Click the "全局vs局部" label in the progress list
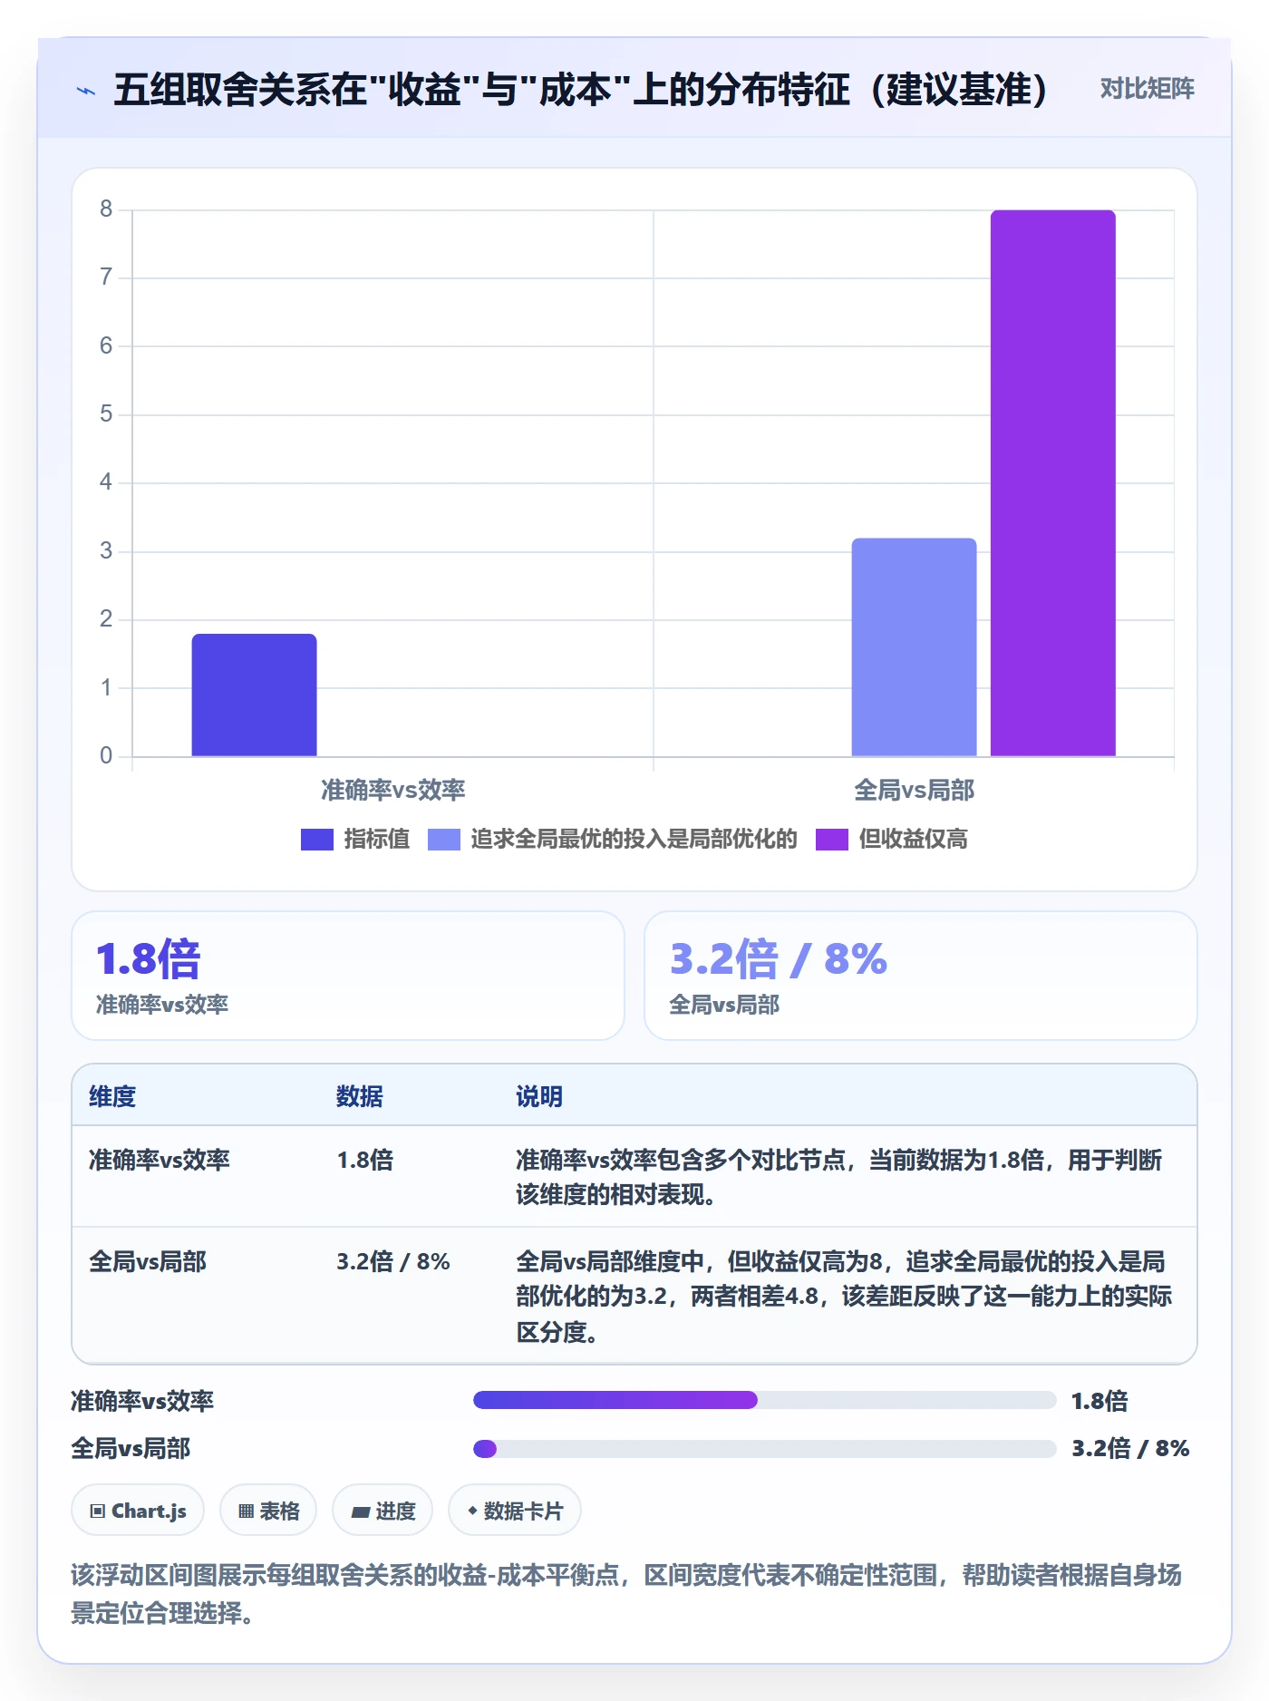The height and width of the screenshot is (1701, 1269). 131,1448
